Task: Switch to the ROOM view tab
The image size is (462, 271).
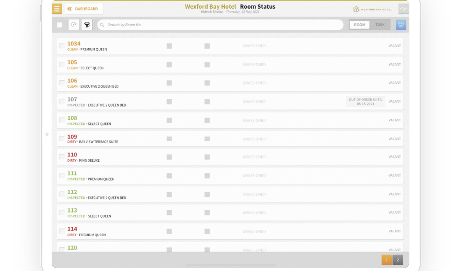Action: pyautogui.click(x=359, y=25)
